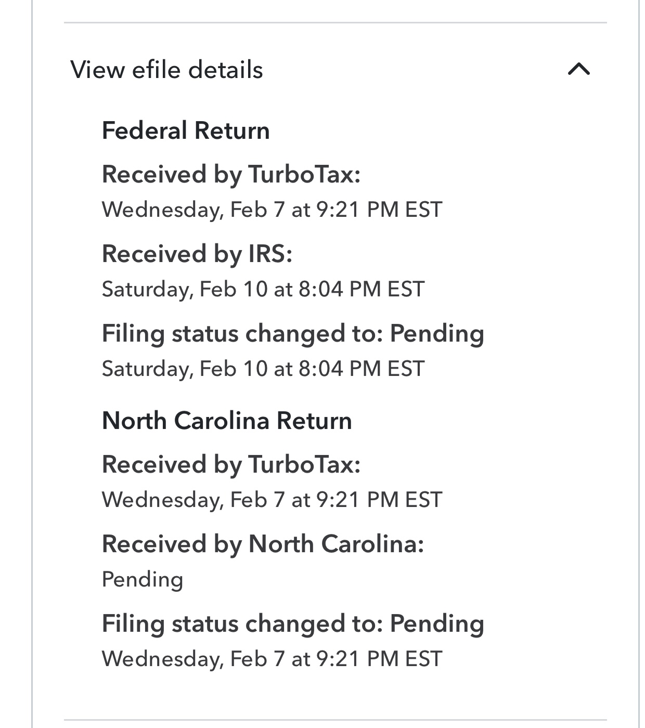Click Filing status changed to Pending under Federal
Viewport: 645px width, 728px height.
[x=293, y=333]
